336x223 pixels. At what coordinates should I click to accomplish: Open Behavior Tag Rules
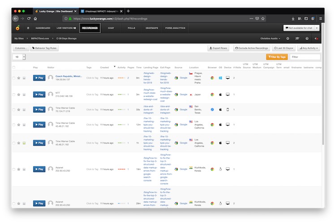44,48
